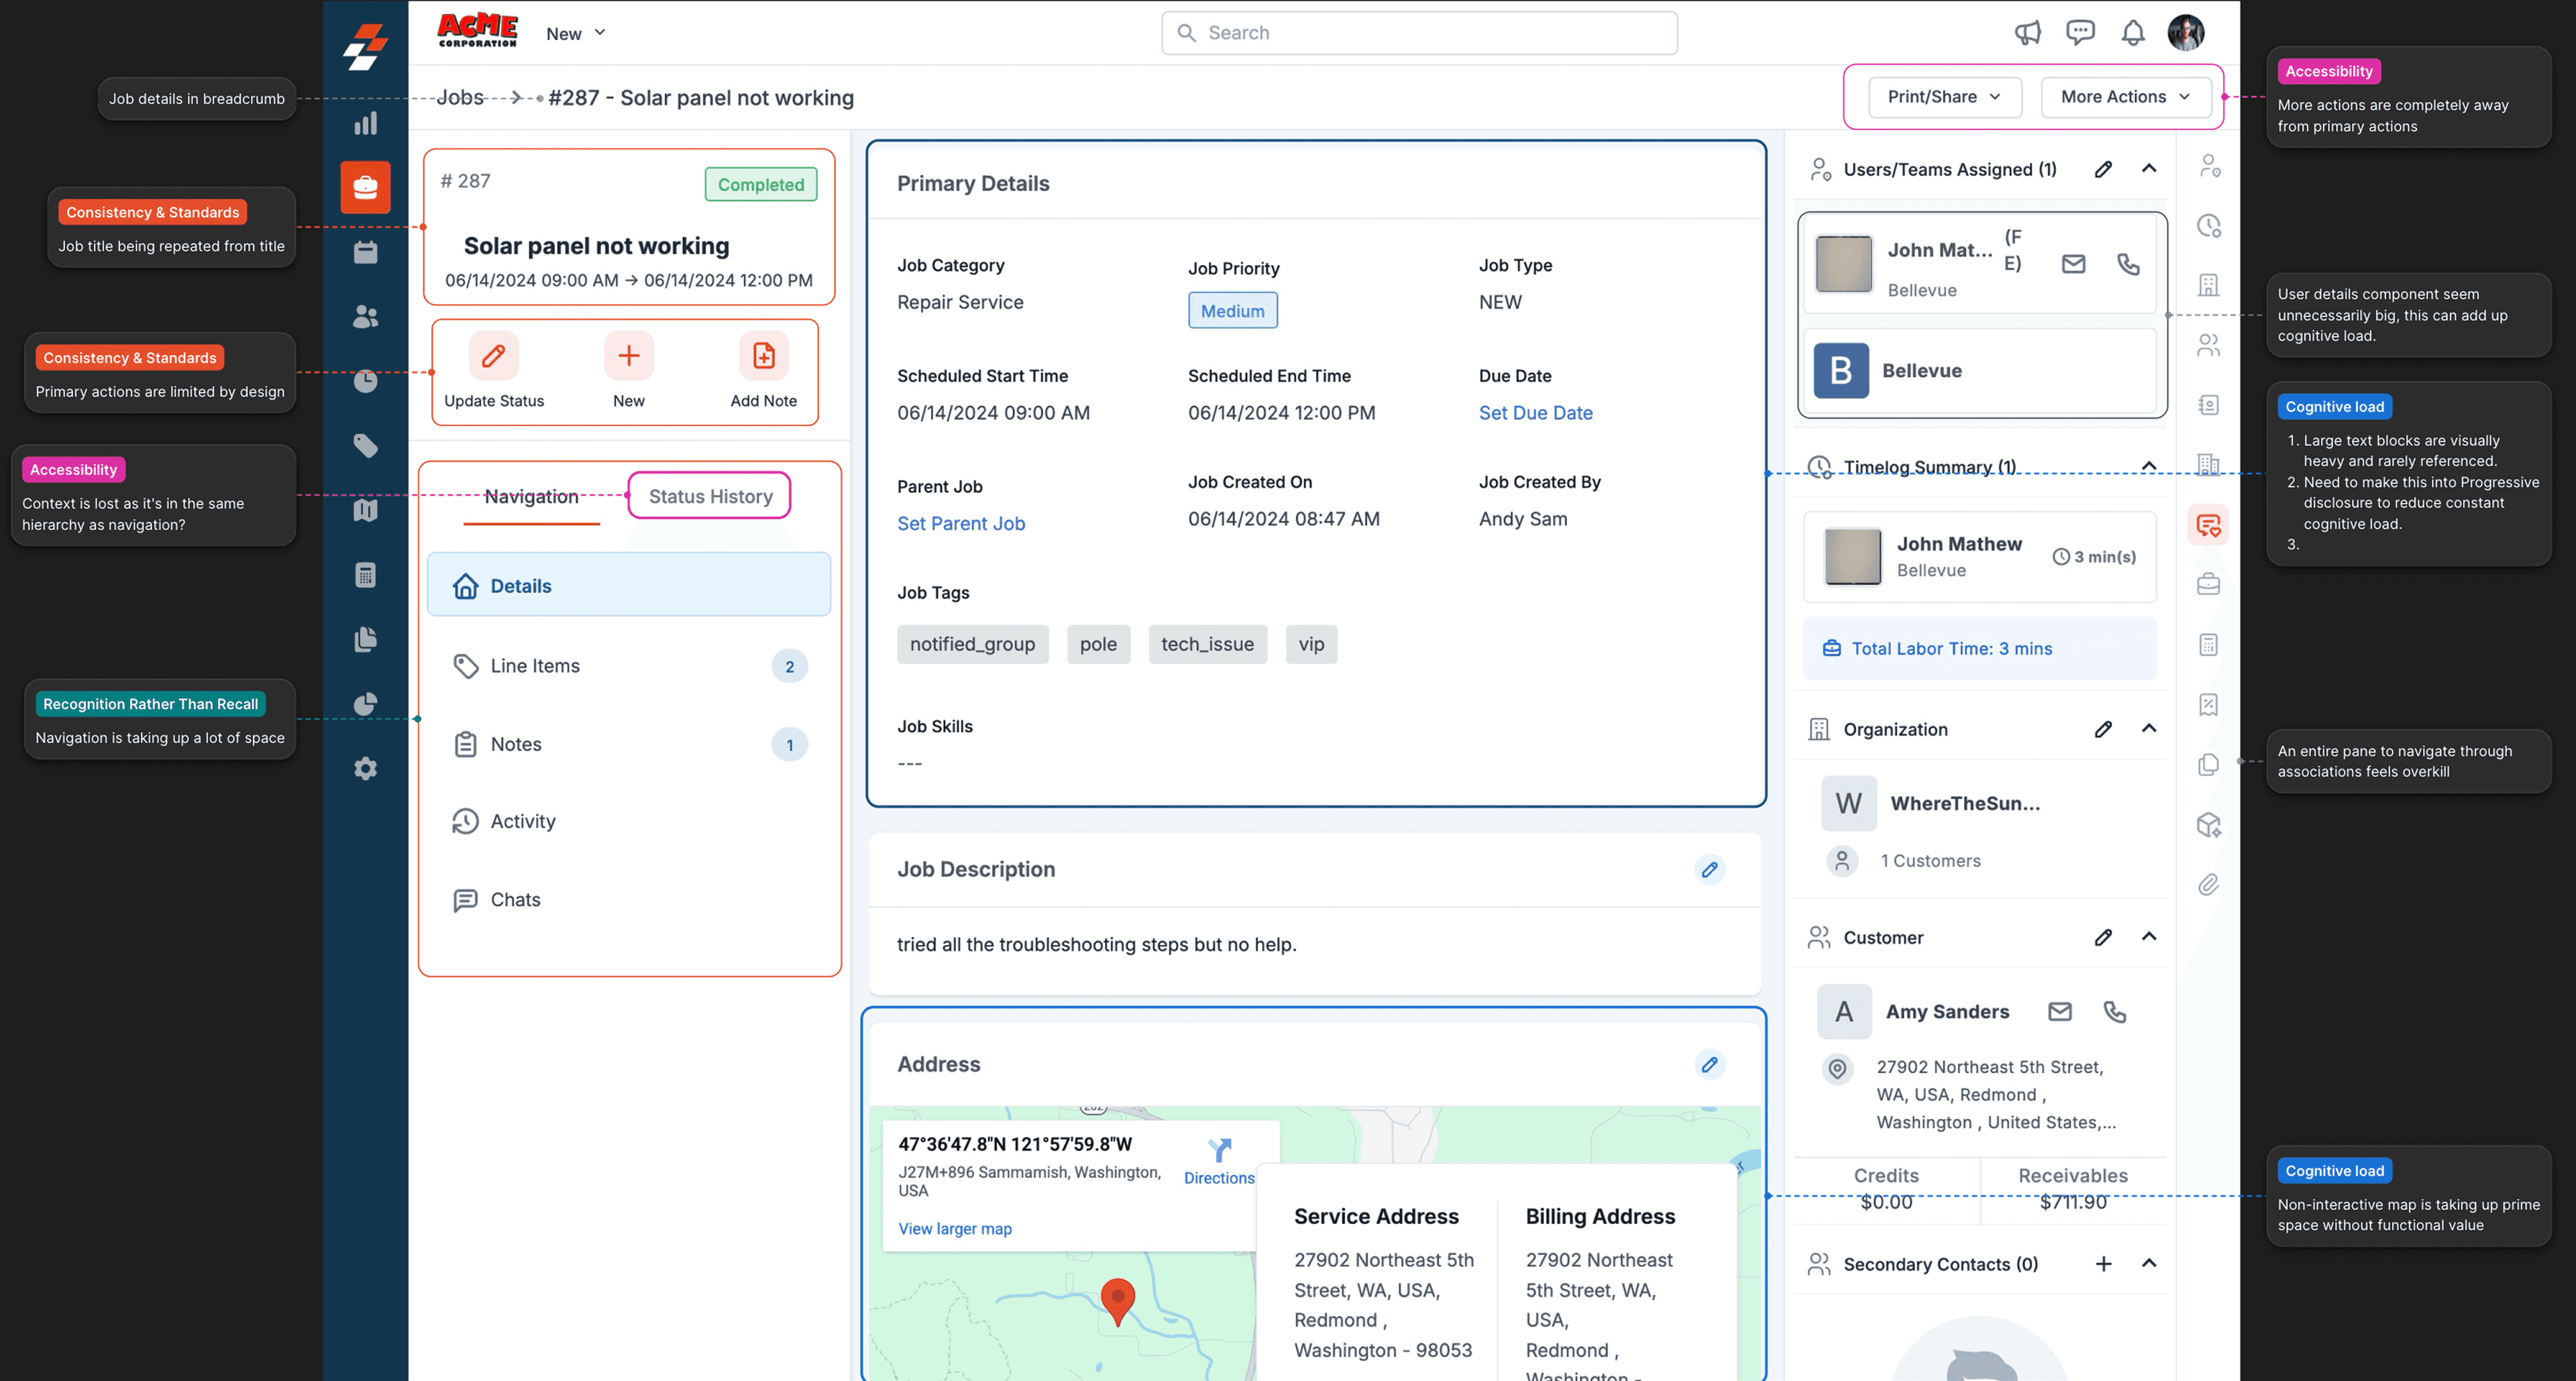Edit Users/Teams Assigned with pencil icon
This screenshot has height=1381, width=2576.
click(x=2104, y=169)
